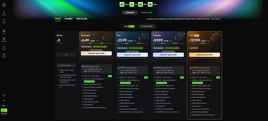Click Ultra's Daily 3 Free Uses badge

click(198, 83)
